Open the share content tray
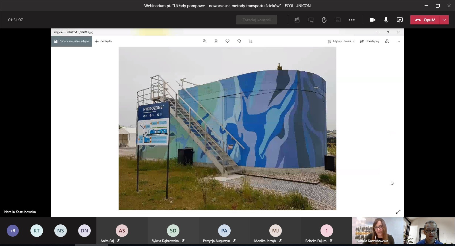Image resolution: width=455 pixels, height=246 pixels. [x=400, y=20]
